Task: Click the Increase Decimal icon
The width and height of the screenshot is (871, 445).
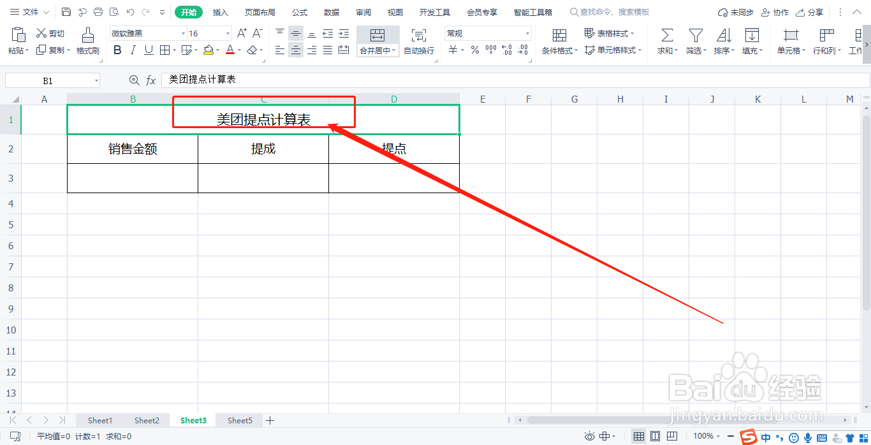Action: (507, 50)
